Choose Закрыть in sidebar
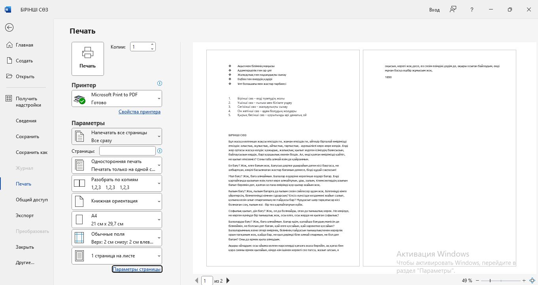Viewport: 538px width, 285px height. pyautogui.click(x=25, y=247)
